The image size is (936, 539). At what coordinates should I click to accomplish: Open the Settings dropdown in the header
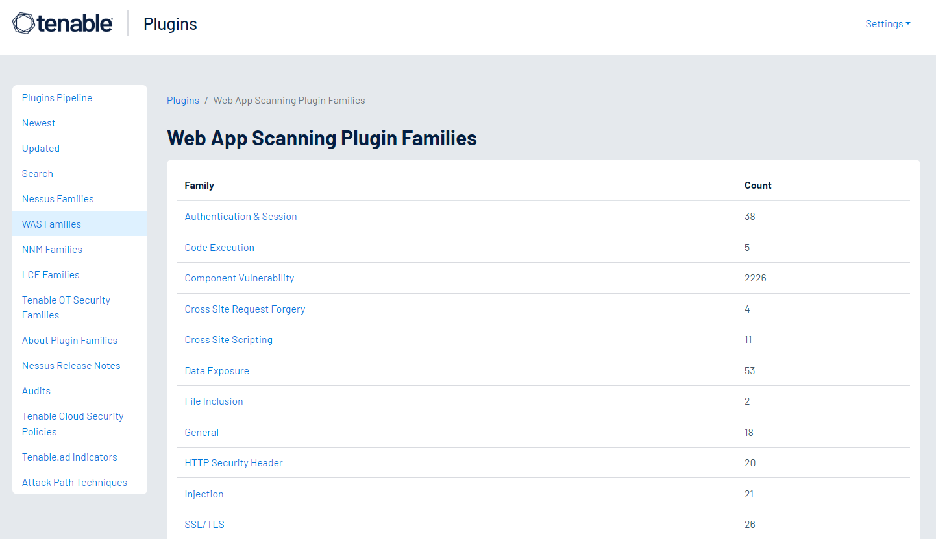(885, 23)
